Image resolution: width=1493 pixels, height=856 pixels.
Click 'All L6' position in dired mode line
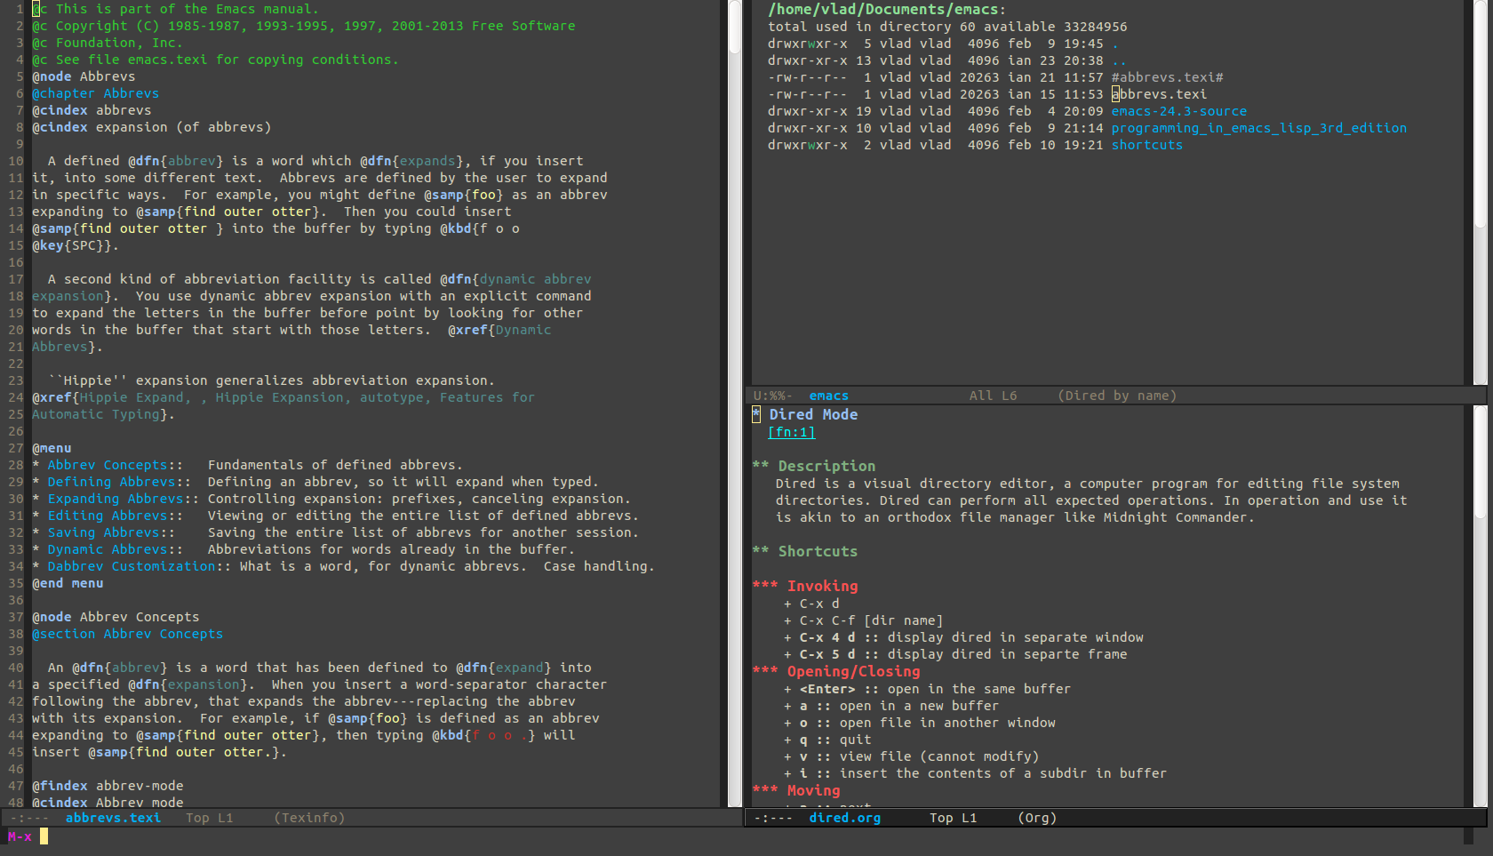993,396
